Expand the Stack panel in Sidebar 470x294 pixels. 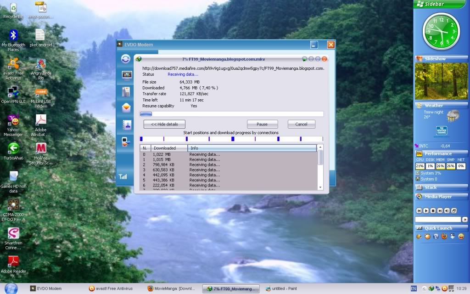coord(441,187)
